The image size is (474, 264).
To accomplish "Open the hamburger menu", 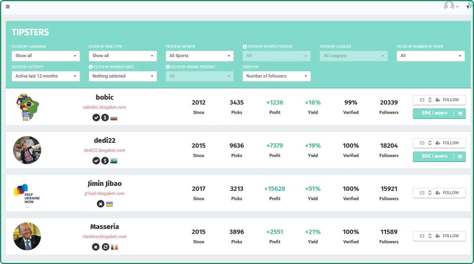I will [x=8, y=6].
